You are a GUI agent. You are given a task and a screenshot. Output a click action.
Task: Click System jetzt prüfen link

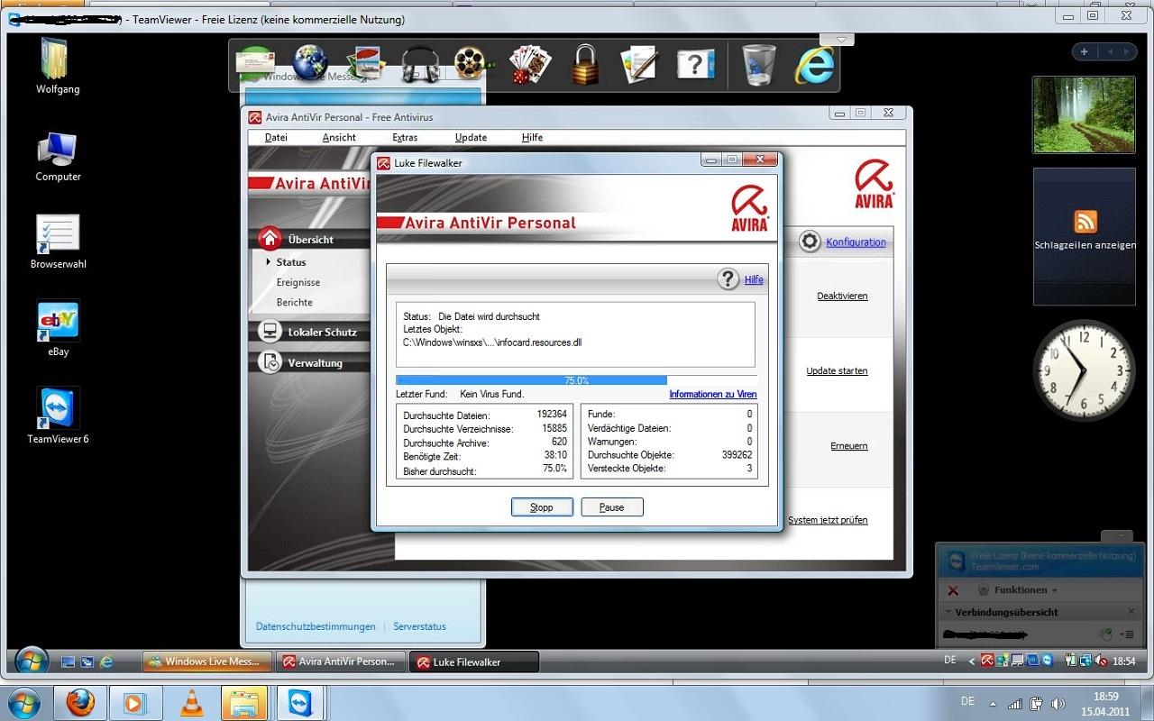coord(828,520)
